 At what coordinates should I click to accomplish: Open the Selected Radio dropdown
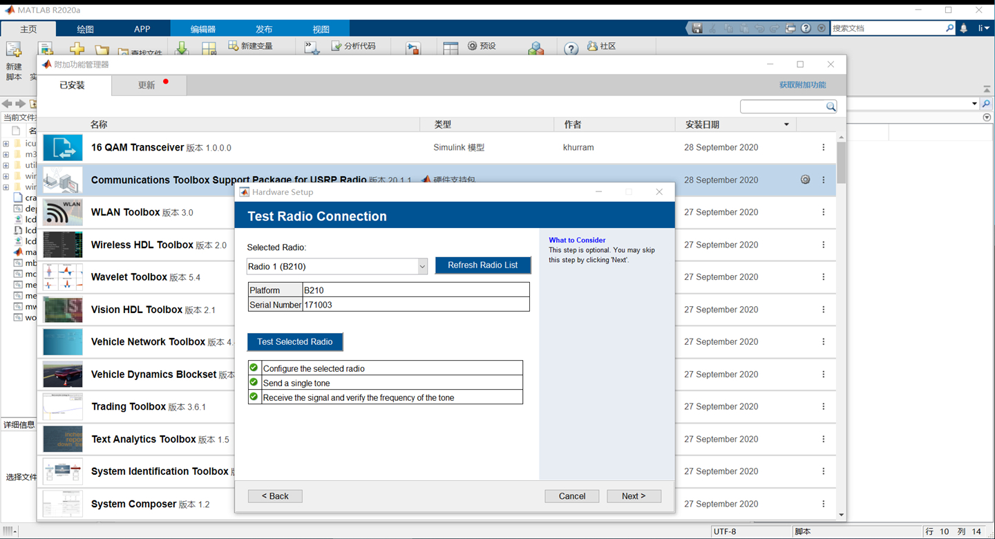pyautogui.click(x=422, y=267)
